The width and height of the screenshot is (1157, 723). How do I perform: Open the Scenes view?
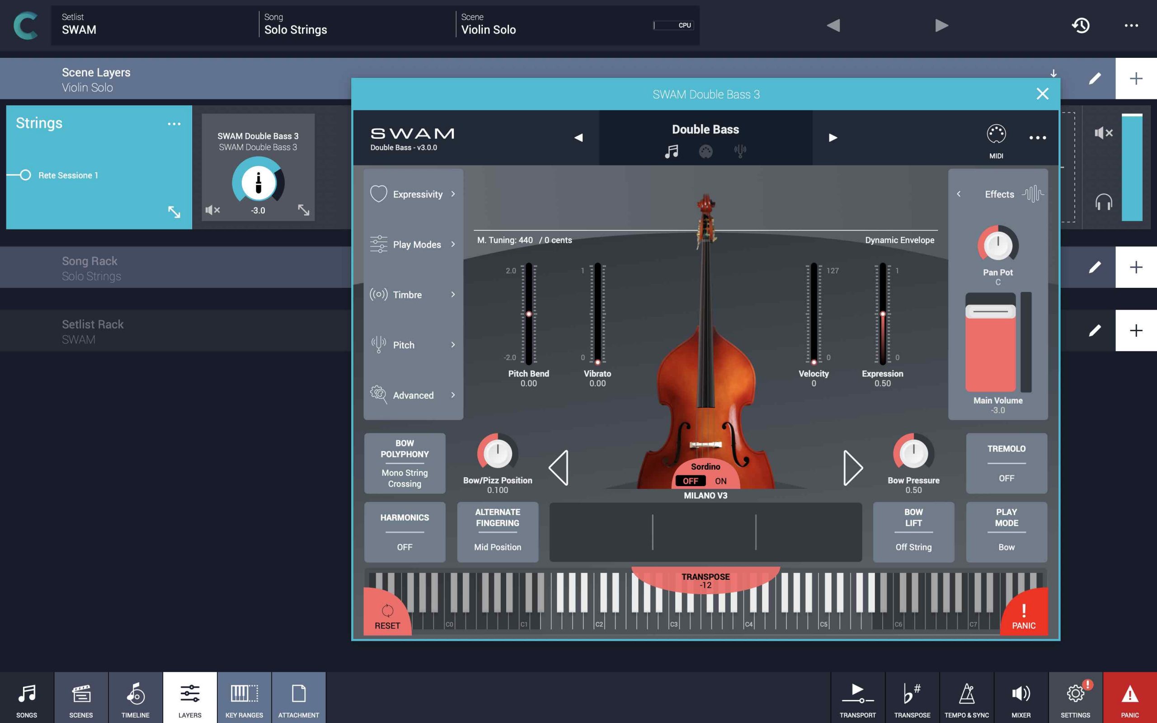pos(81,698)
